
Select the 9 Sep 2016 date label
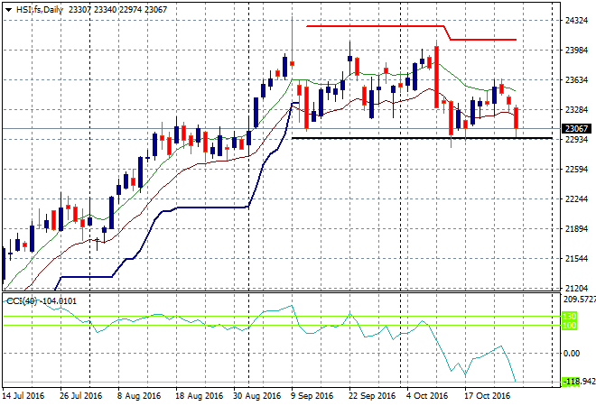point(312,396)
